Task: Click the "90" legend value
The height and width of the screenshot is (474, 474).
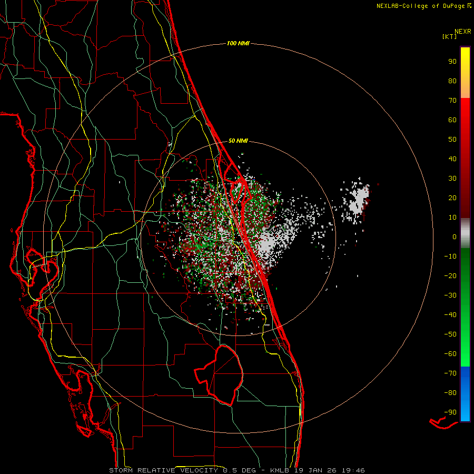Action: 452,62
